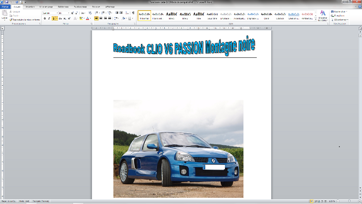This screenshot has width=362, height=204.
Task: Switch to the Publipostage tab
Action: click(80, 7)
